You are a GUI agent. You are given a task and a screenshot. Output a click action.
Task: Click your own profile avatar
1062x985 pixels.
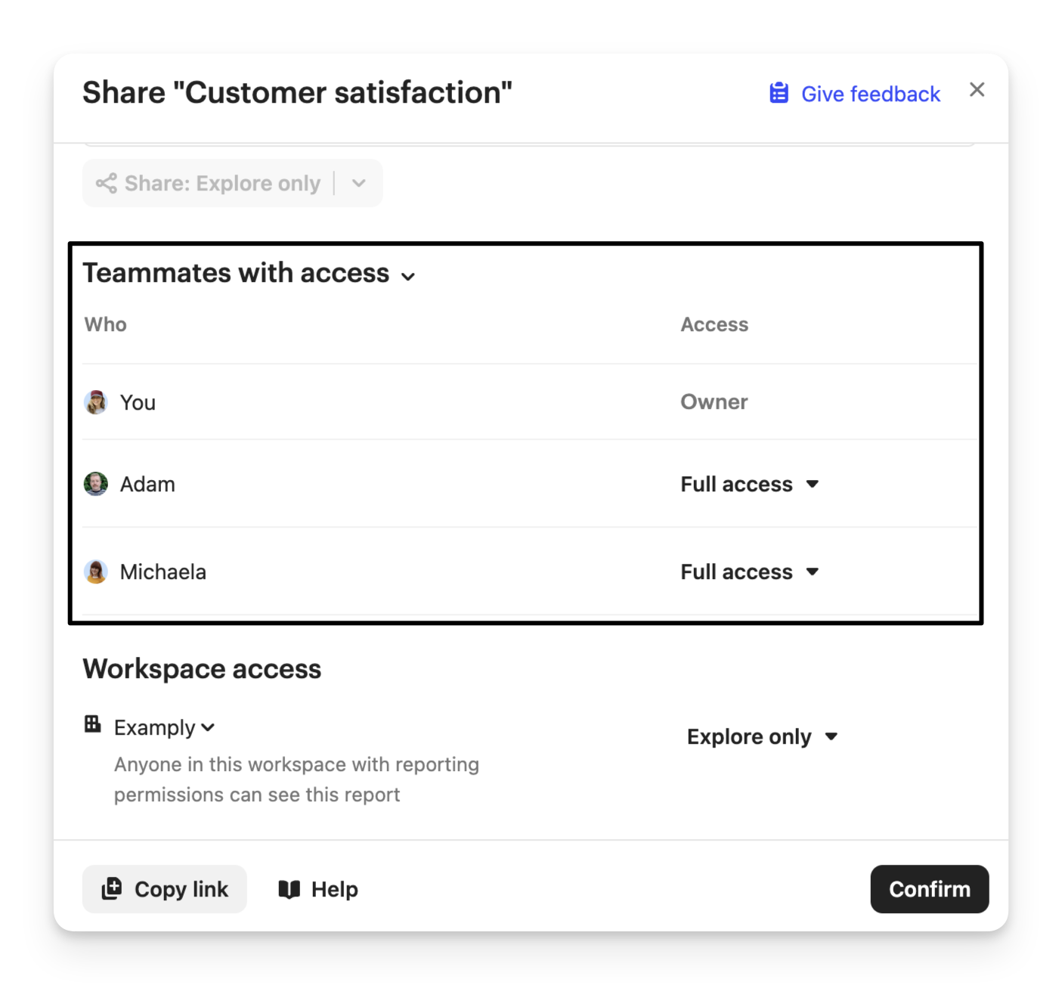pos(96,402)
